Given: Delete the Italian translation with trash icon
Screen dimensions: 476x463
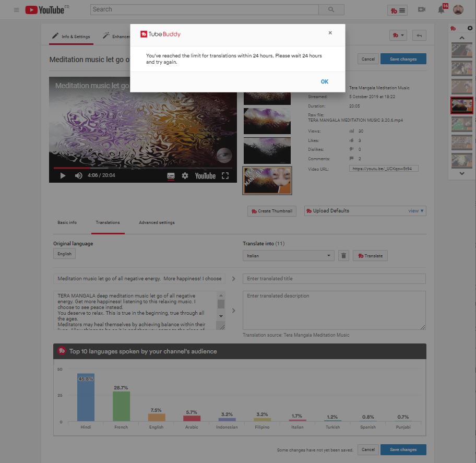Looking at the screenshot, I should [343, 256].
